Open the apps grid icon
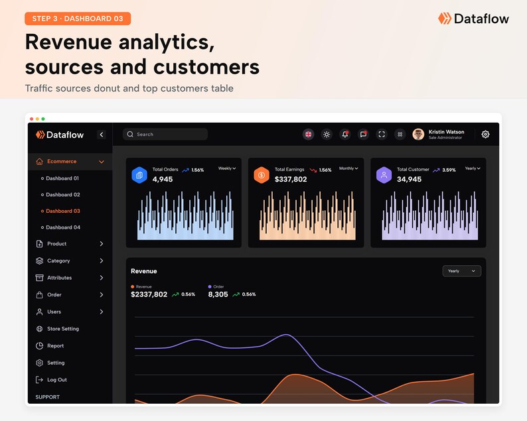 400,135
